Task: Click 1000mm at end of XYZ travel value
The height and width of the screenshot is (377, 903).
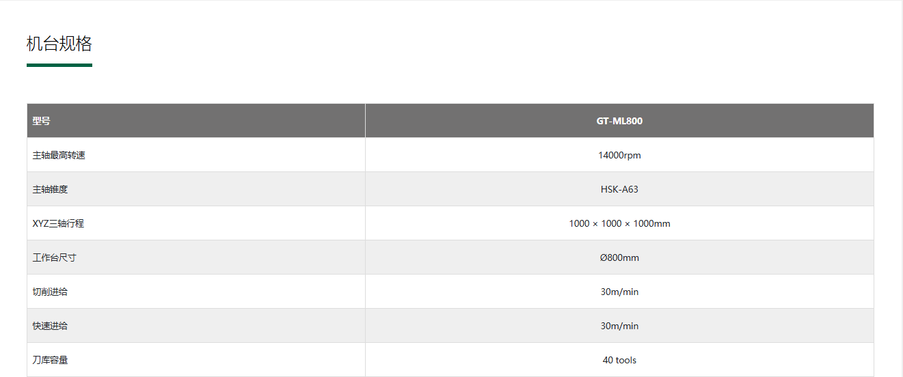Action: [651, 223]
